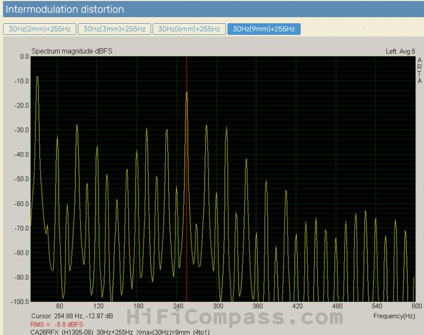Screen dimensions: 424x335
Task: Click the 0.0 y-axis tick label
Action: [24, 57]
